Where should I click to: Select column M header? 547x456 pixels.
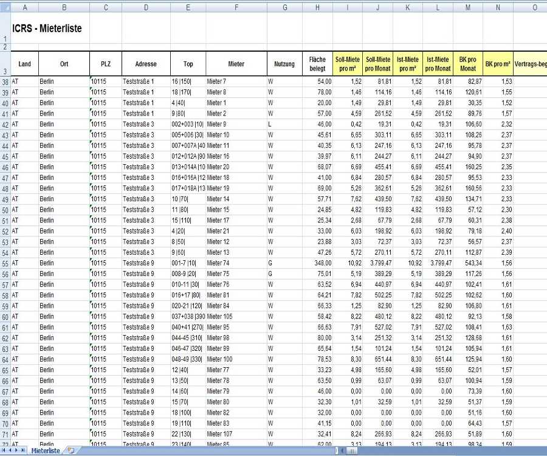[468, 7]
